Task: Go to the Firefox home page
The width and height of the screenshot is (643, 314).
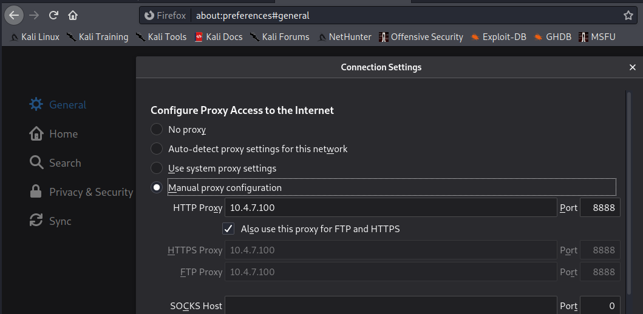Action: (73, 15)
